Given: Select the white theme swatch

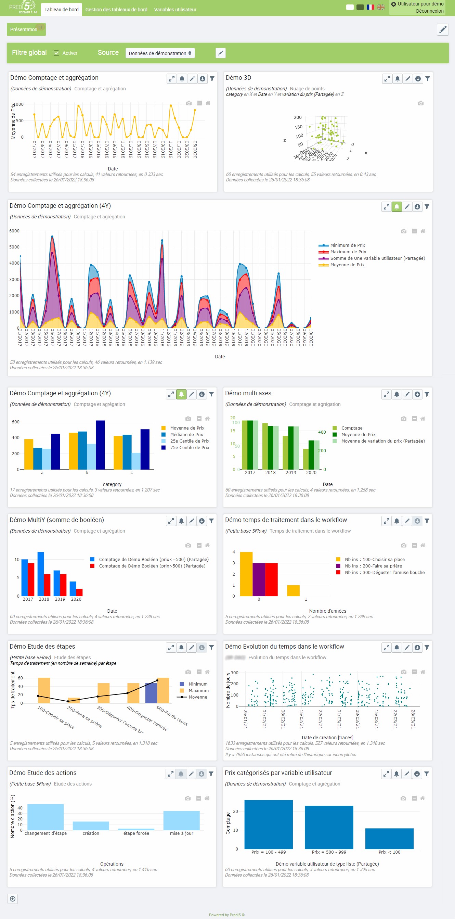Looking at the screenshot, I should pyautogui.click(x=350, y=7).
